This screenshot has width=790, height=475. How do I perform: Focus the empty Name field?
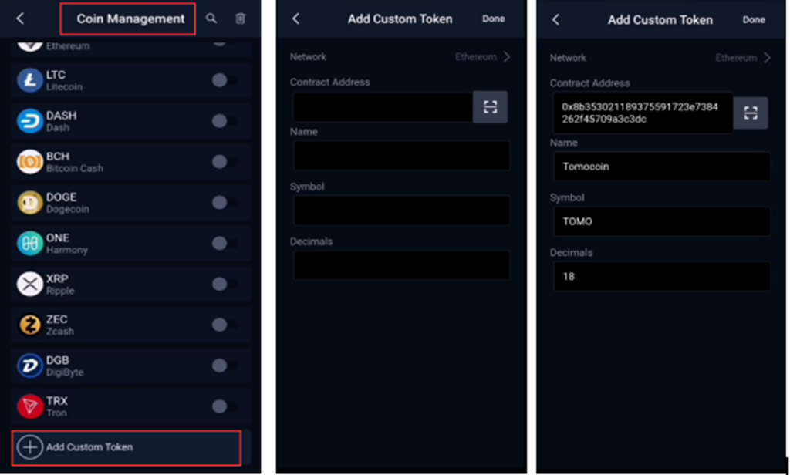401,156
